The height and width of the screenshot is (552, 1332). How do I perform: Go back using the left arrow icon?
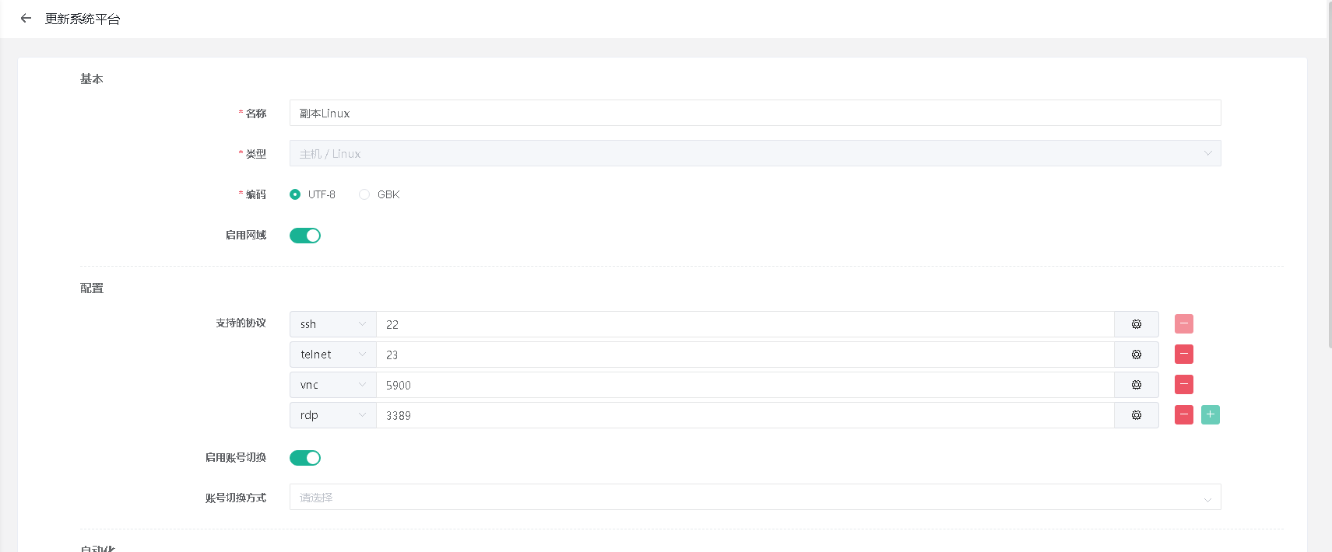coord(26,19)
